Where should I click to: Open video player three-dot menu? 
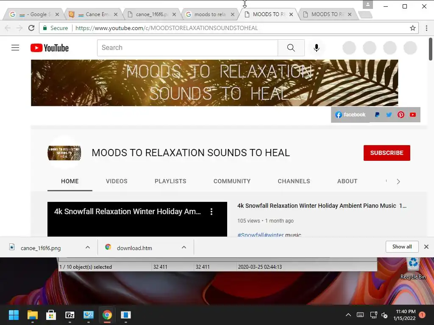pos(211,212)
